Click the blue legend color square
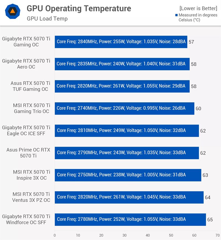The image size is (221, 240). 177,15
